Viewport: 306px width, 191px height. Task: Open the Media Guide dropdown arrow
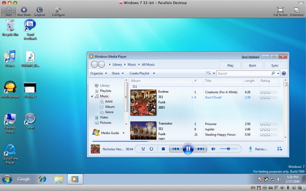(123, 133)
